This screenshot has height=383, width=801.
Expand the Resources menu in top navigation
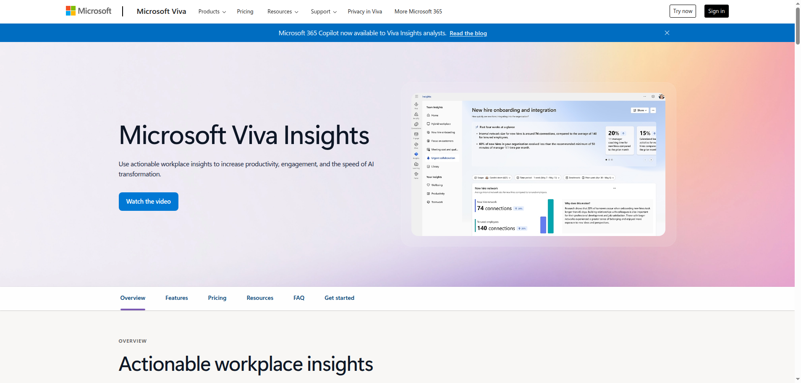click(x=283, y=12)
